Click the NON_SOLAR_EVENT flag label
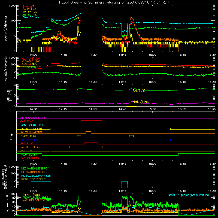 (33, 125)
